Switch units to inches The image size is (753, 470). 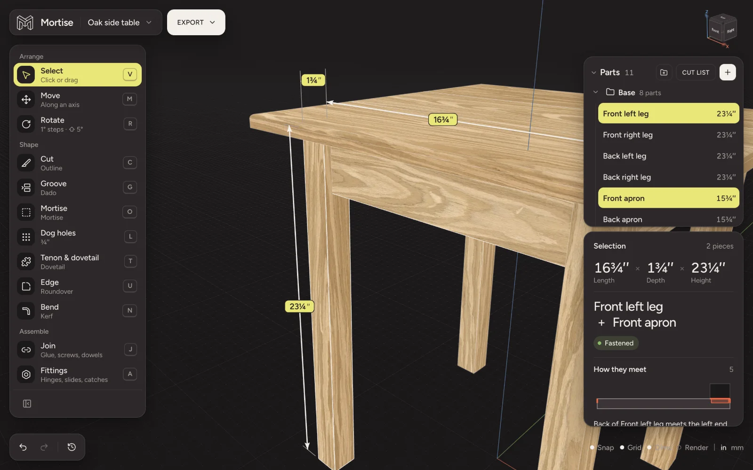point(723,447)
